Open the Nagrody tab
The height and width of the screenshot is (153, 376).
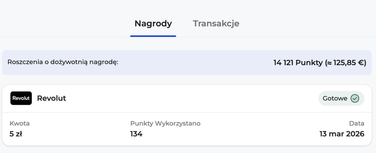(x=153, y=24)
